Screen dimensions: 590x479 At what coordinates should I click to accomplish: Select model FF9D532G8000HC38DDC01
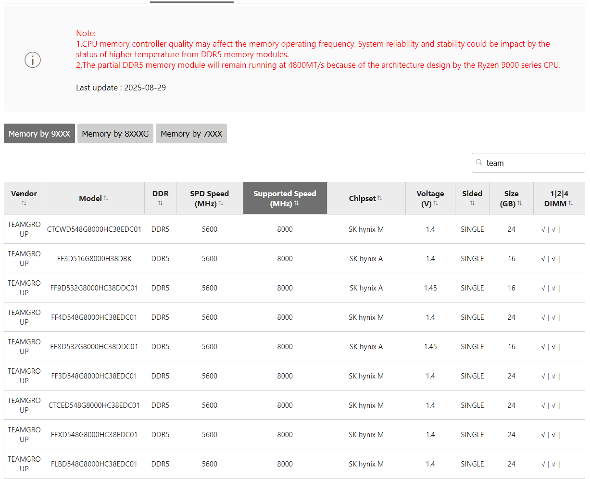(x=94, y=288)
